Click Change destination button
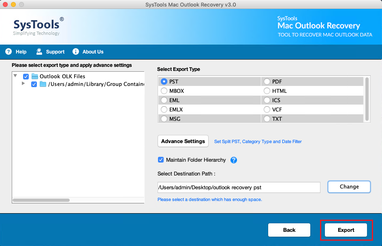The height and width of the screenshot is (246, 382). point(349,187)
